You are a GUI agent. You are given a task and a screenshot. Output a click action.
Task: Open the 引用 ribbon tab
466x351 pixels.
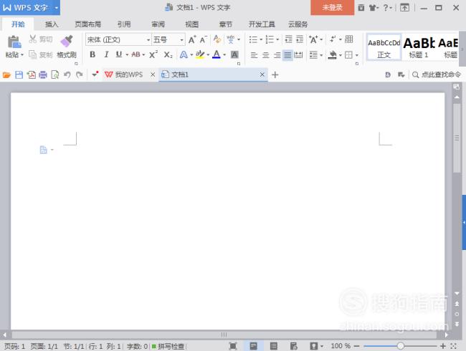(124, 24)
